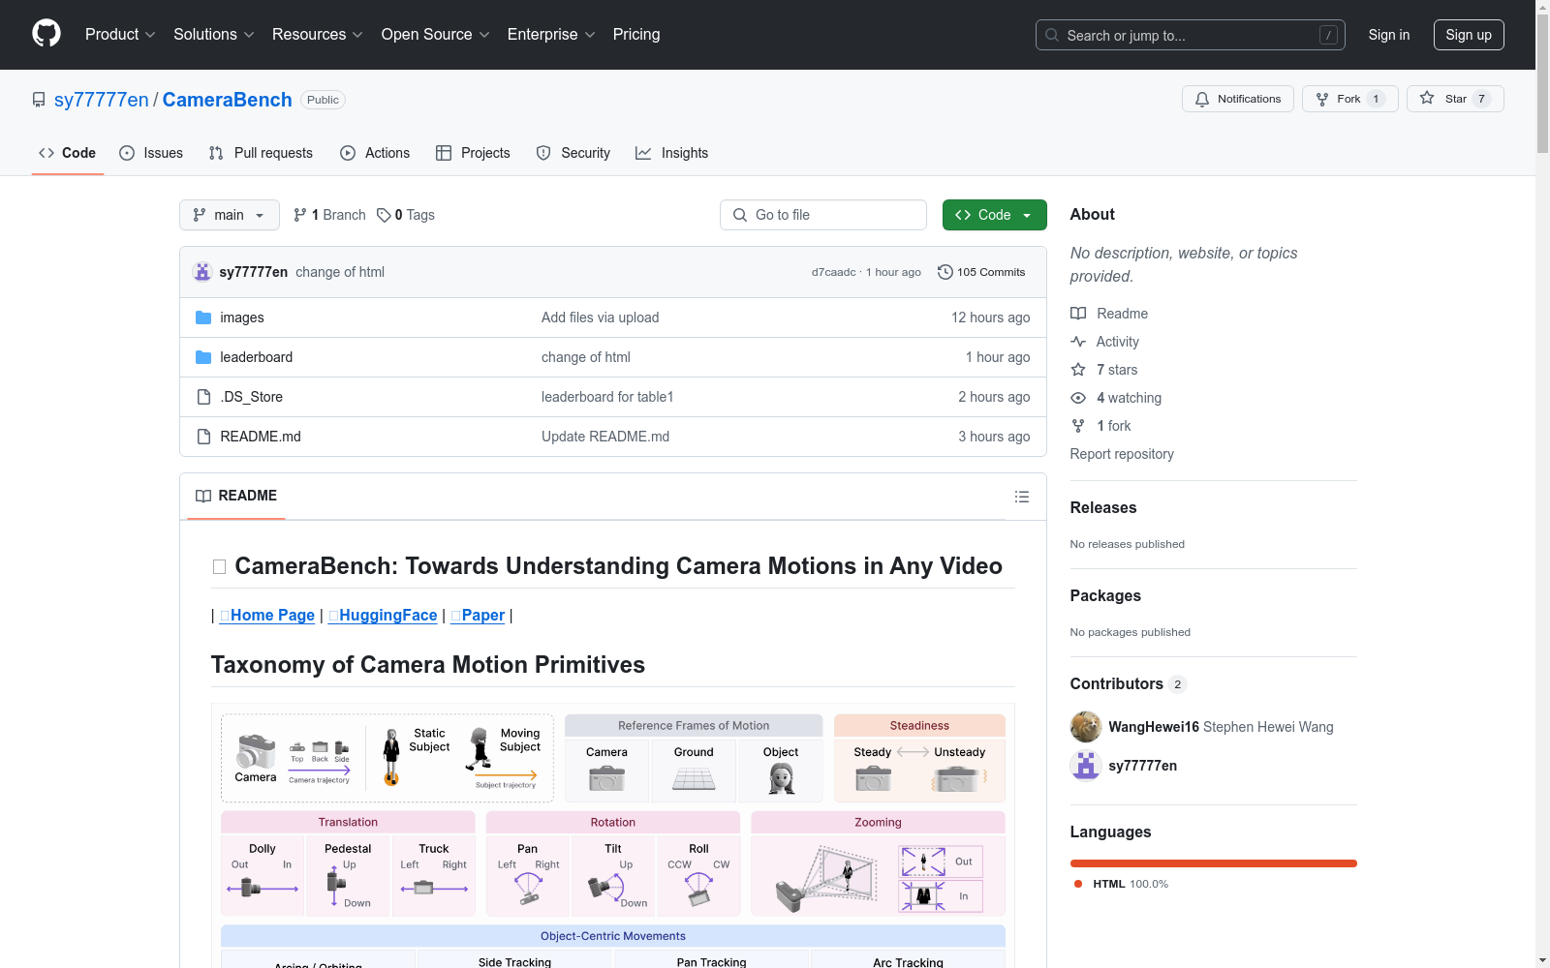Screen dimensions: 1550x968
Task: Switch to the Actions tab
Action: tap(375, 153)
